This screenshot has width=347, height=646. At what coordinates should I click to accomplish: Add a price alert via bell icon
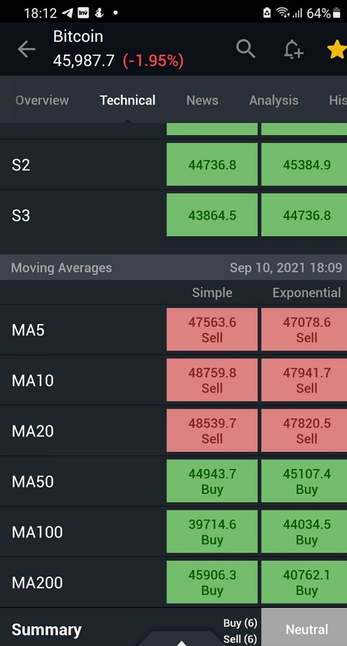[x=294, y=50]
